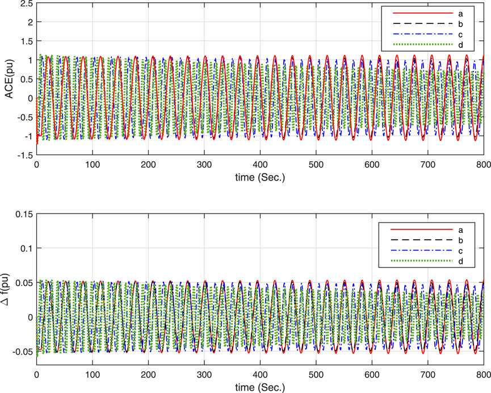Click the 200 tick on Δ f plot time axis
The width and height of the screenshot is (491, 393).
point(148,374)
